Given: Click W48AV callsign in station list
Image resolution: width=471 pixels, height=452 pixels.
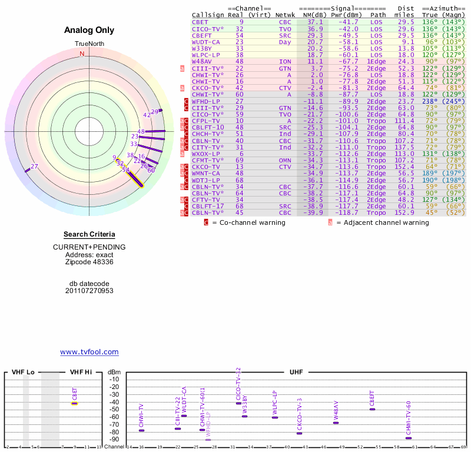Looking at the screenshot, I should (x=202, y=61).
